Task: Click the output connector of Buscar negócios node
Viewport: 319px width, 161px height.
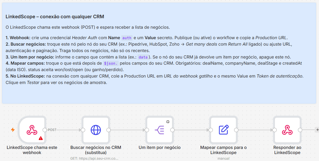Action: 109,130
